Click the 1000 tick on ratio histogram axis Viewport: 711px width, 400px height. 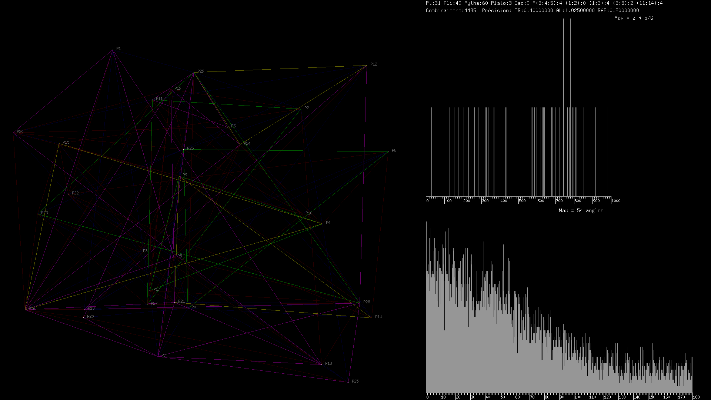coord(616,201)
